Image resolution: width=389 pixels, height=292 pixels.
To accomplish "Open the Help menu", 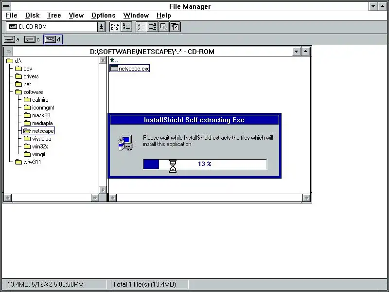I will tap(163, 16).
